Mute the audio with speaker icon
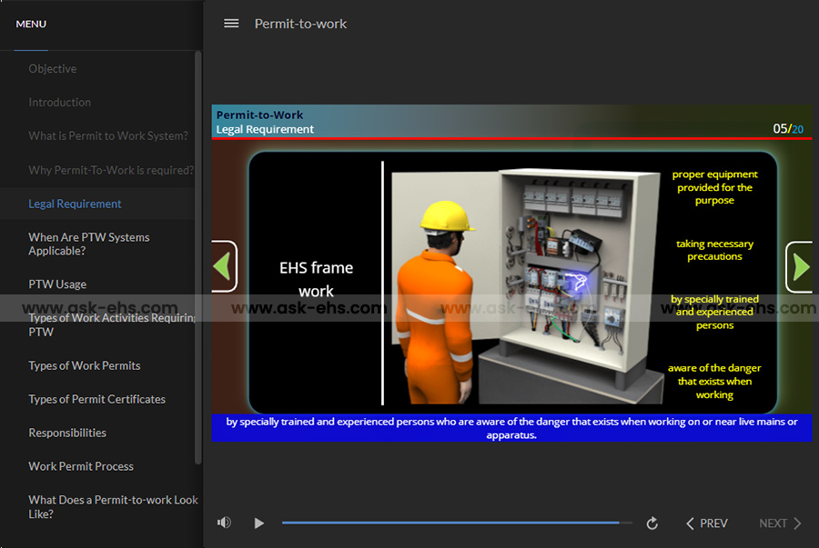819x548 pixels. [x=224, y=523]
